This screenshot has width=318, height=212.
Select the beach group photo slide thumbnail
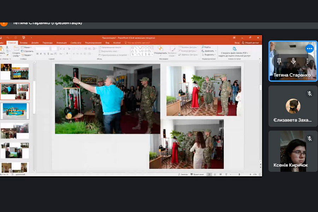tap(15, 111)
